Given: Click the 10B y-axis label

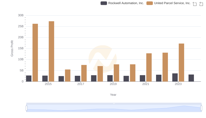Looking at the screenshot, I should 21,59.
